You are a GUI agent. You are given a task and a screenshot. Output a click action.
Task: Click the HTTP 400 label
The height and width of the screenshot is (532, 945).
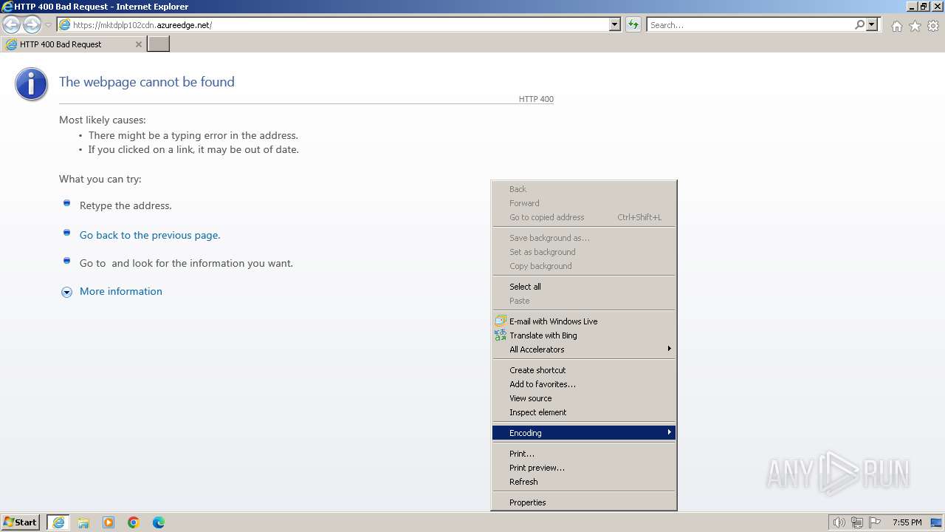pos(536,99)
